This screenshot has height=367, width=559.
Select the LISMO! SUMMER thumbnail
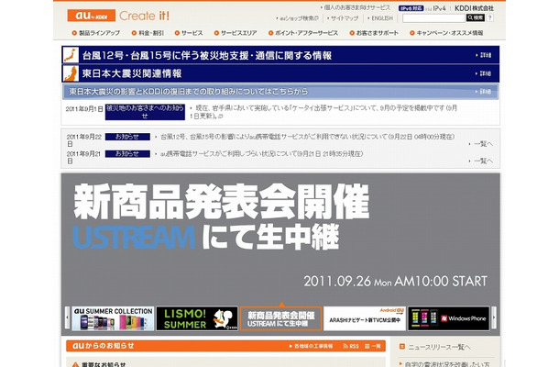tap(197, 318)
